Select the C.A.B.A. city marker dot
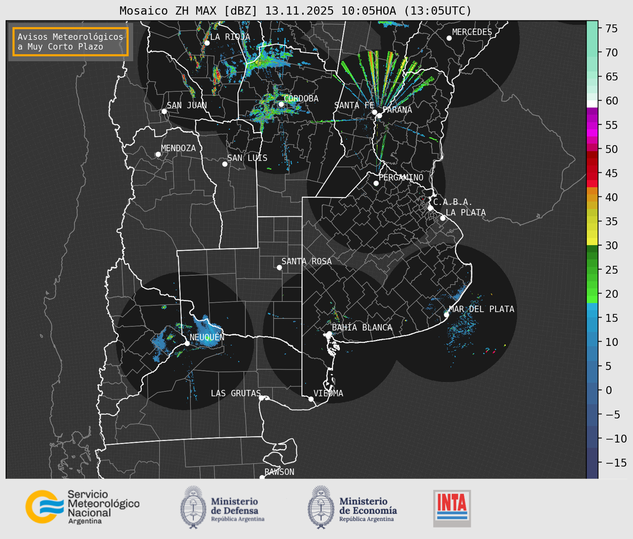The width and height of the screenshot is (633, 539). (x=430, y=208)
